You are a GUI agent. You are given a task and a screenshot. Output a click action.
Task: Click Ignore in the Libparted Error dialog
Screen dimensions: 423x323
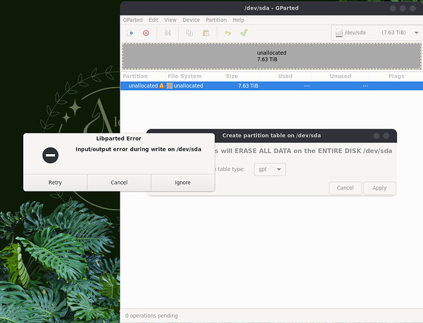[x=182, y=183]
